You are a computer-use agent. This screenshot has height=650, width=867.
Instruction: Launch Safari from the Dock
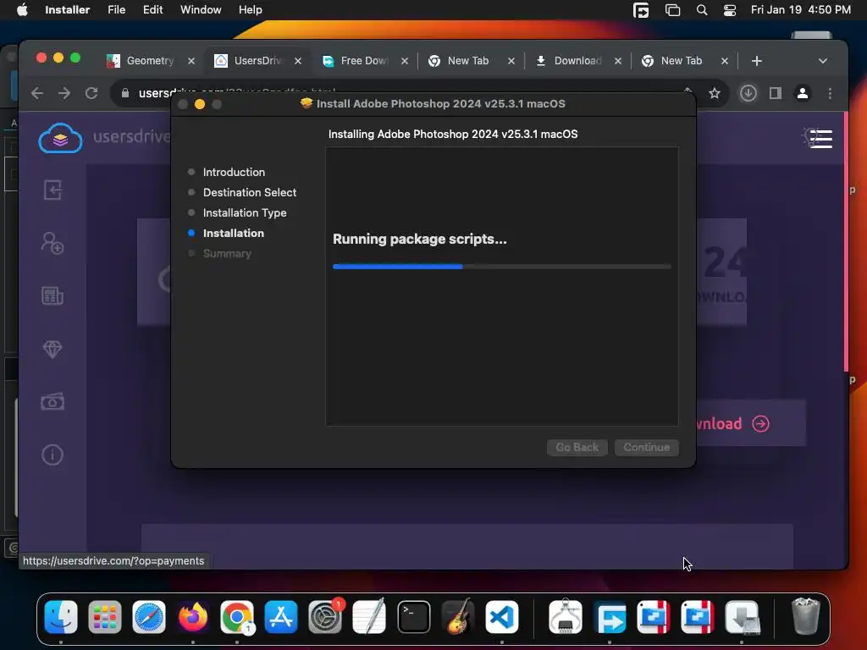149,617
